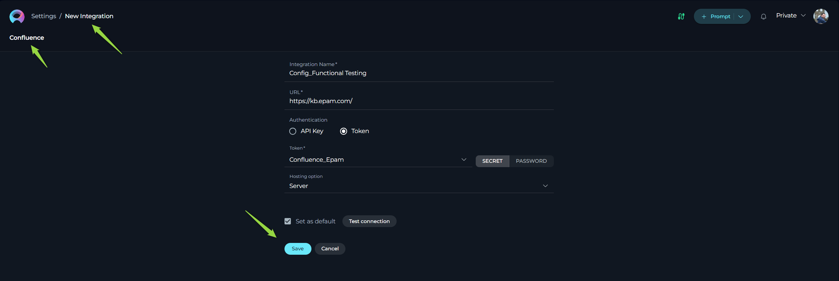This screenshot has width=839, height=281.
Task: Open the notifications bell
Action: (764, 17)
